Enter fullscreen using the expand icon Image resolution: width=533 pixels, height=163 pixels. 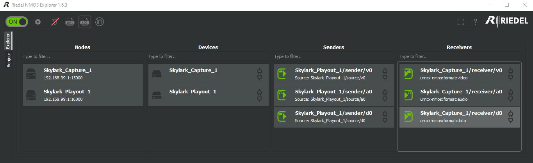tap(461, 22)
